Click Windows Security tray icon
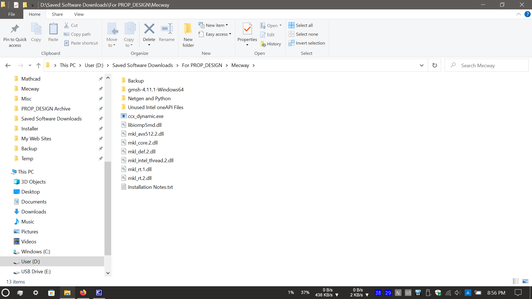This screenshot has height=299, width=532. tap(438, 293)
